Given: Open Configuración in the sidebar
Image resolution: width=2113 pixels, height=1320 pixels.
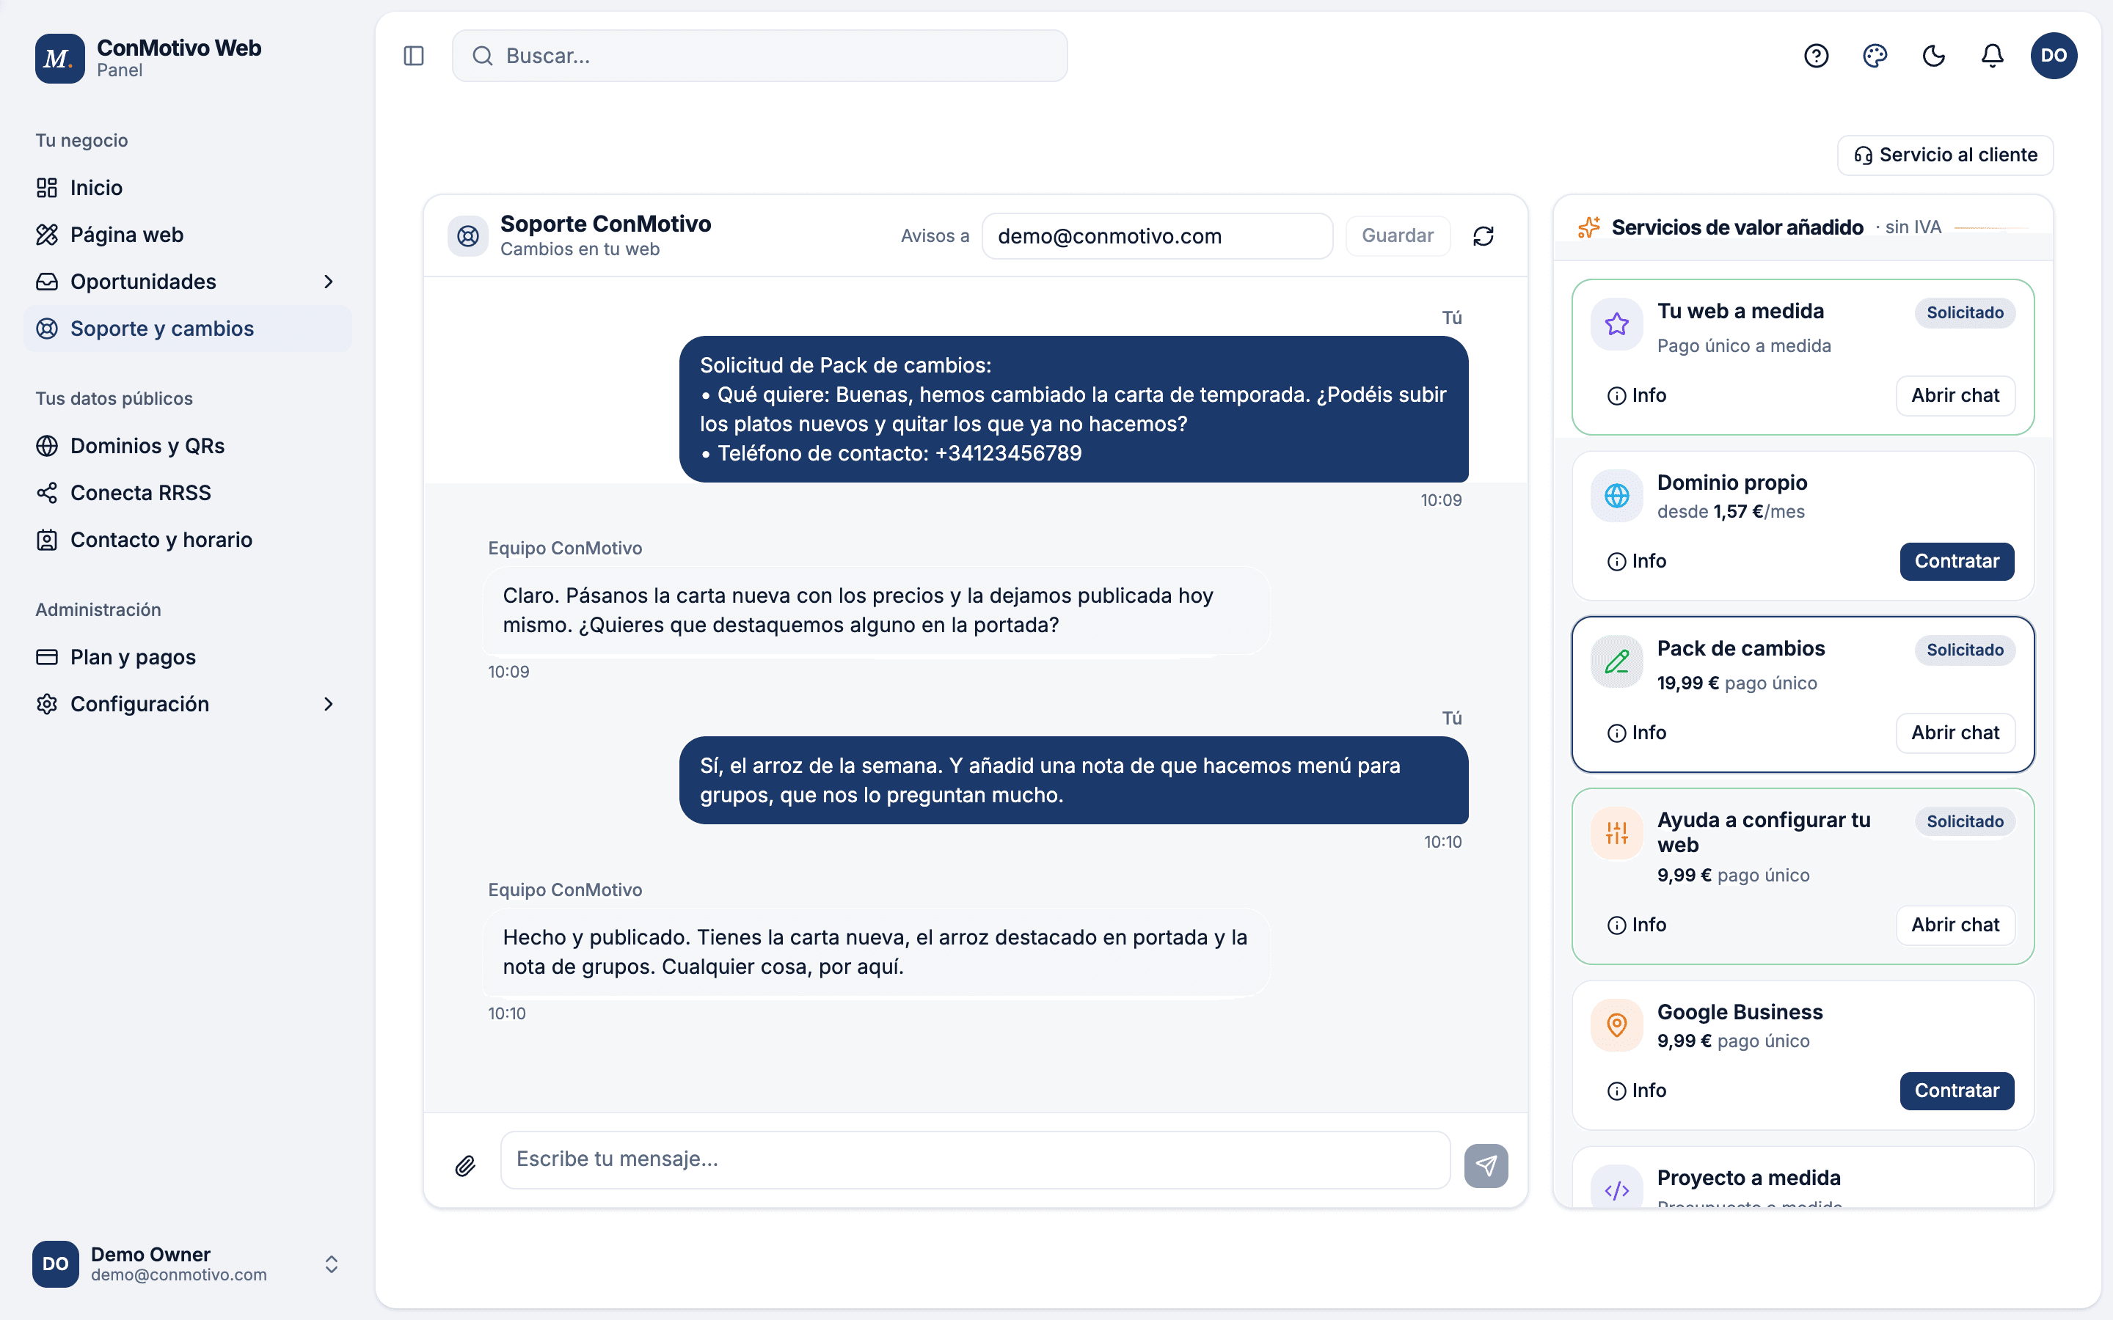Looking at the screenshot, I should point(188,705).
